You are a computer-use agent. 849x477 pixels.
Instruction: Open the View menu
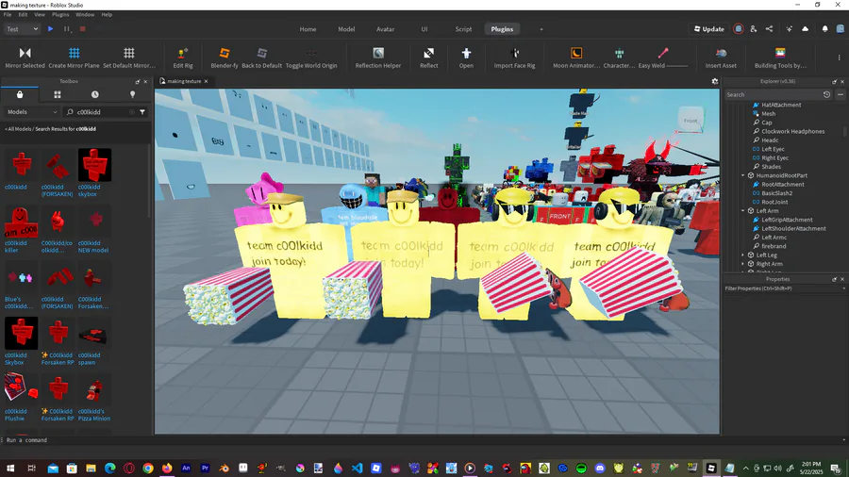click(40, 14)
